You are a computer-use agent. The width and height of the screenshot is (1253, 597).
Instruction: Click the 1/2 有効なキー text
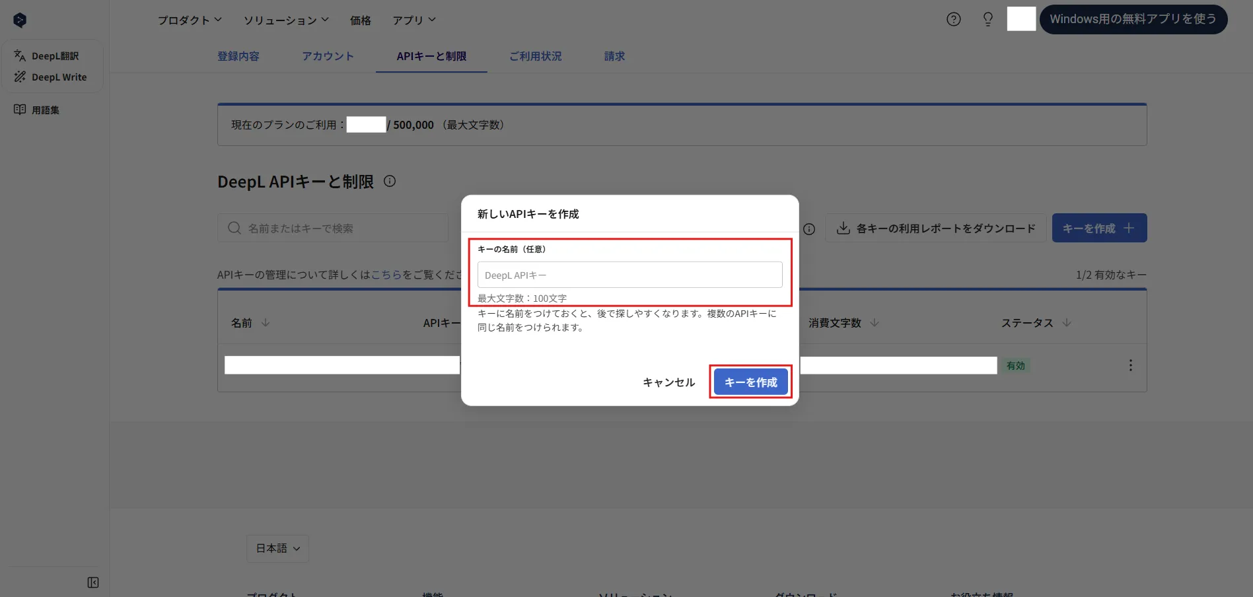(x=1111, y=275)
